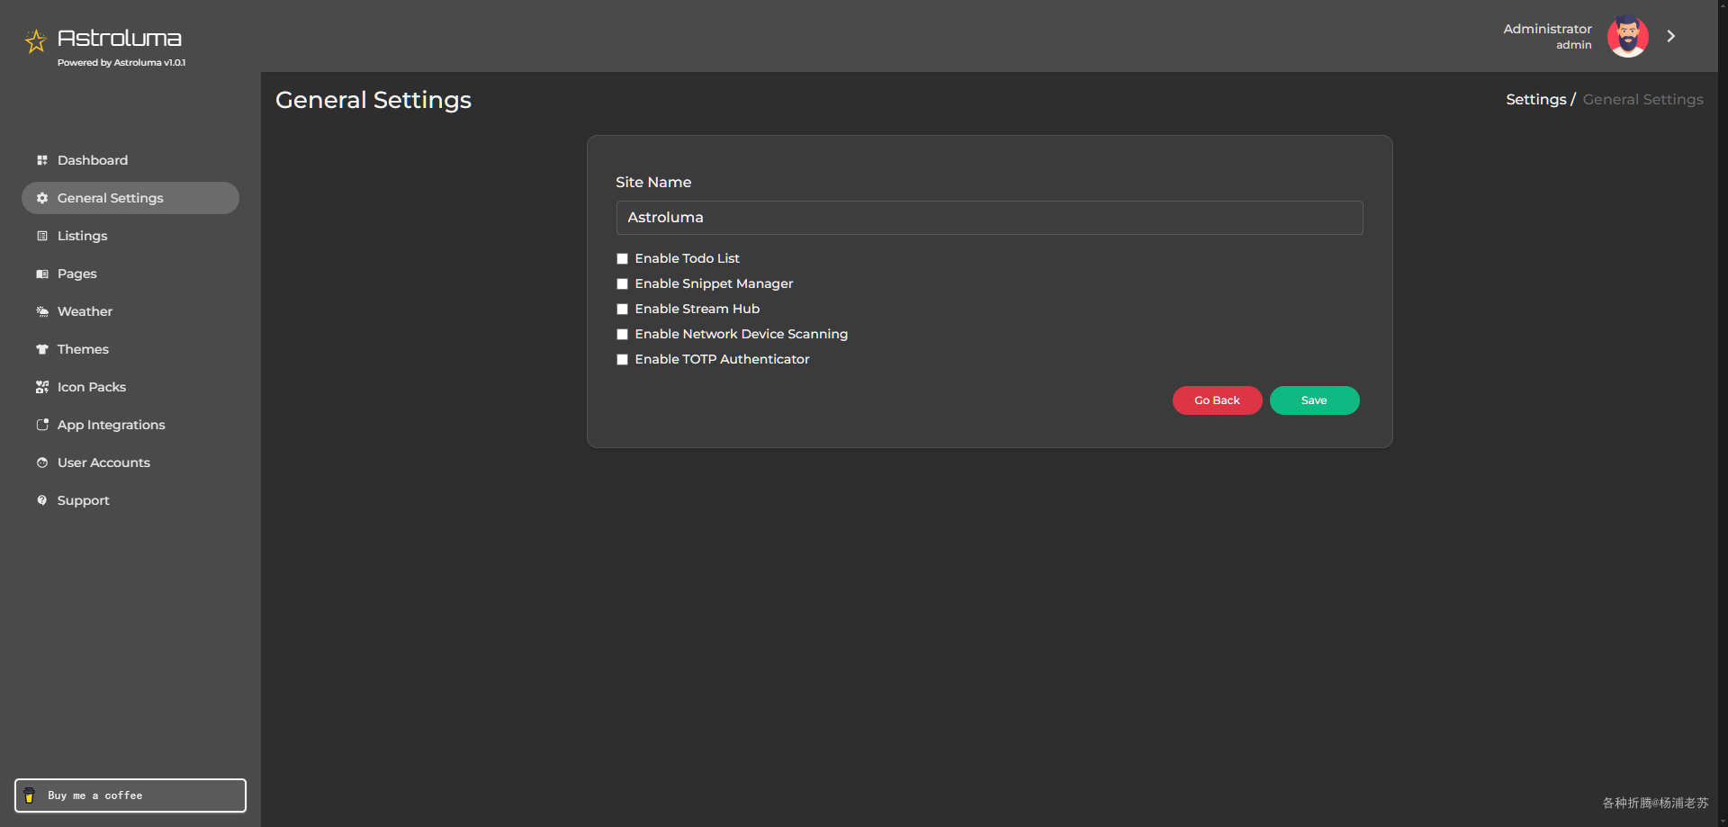Toggle Enable Snippet Manager checkbox
Image resolution: width=1728 pixels, height=827 pixels.
click(x=622, y=283)
